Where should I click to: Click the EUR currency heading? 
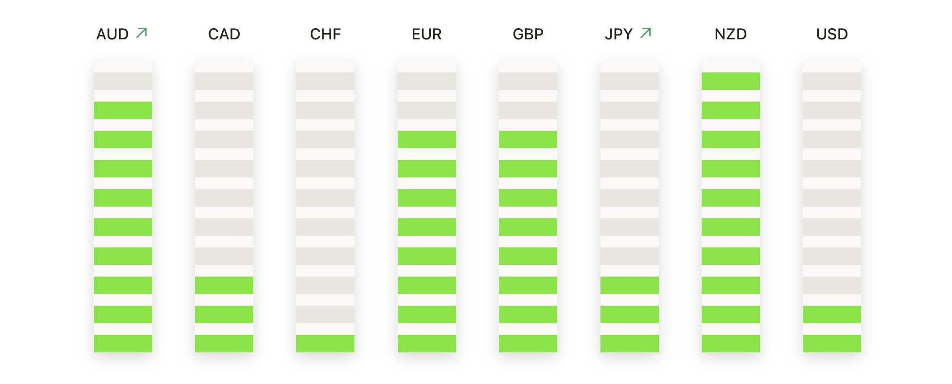pyautogui.click(x=426, y=35)
